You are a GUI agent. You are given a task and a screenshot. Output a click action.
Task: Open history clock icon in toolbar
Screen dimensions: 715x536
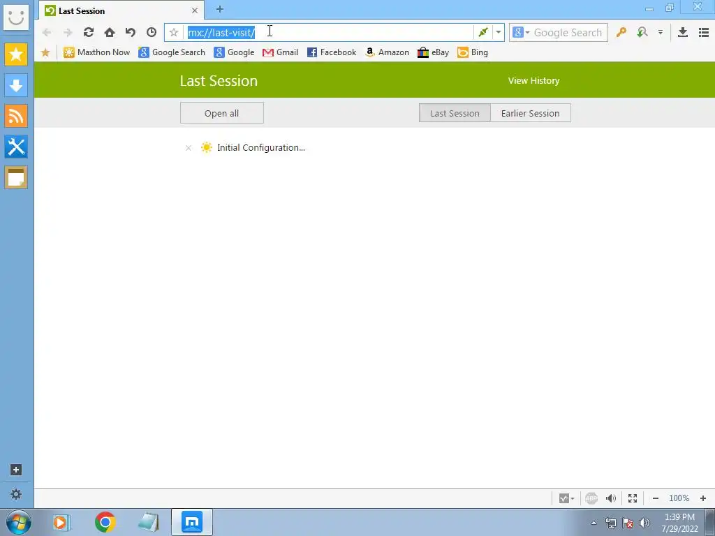[x=152, y=32]
